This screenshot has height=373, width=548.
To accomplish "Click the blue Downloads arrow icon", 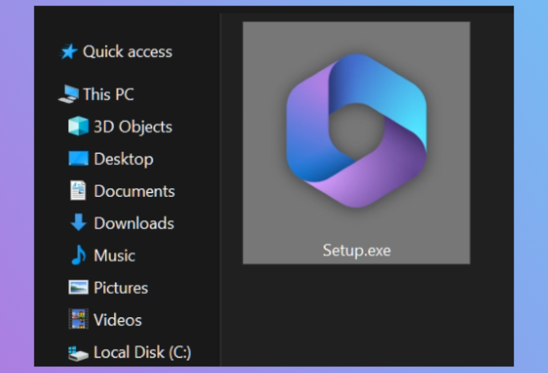I will coord(79,223).
